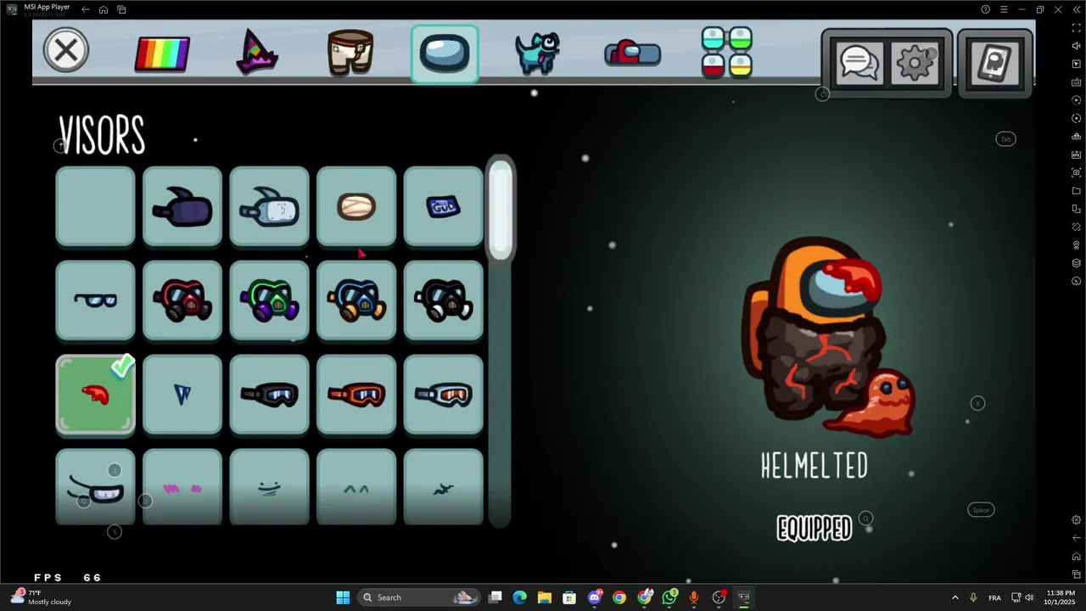Open OBS Studio from the taskbar

click(x=719, y=597)
